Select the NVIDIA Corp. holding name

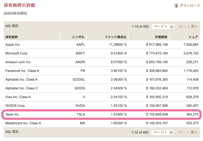(16, 106)
